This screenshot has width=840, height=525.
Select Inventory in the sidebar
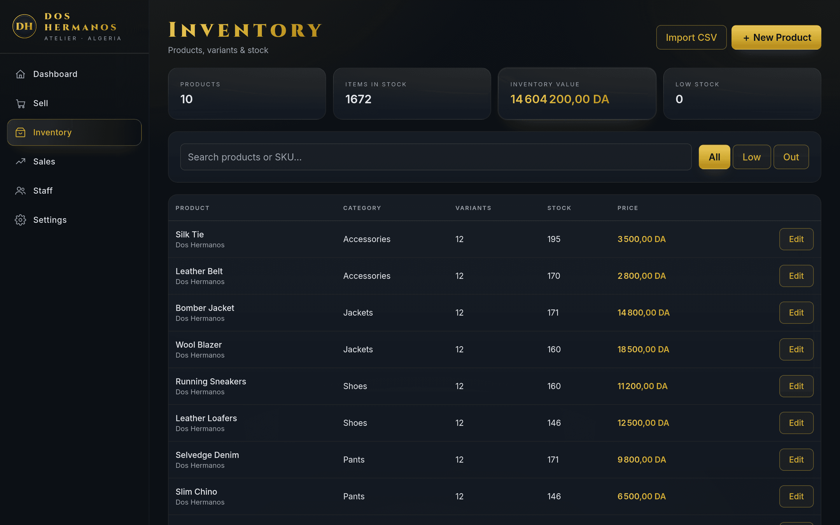(74, 132)
